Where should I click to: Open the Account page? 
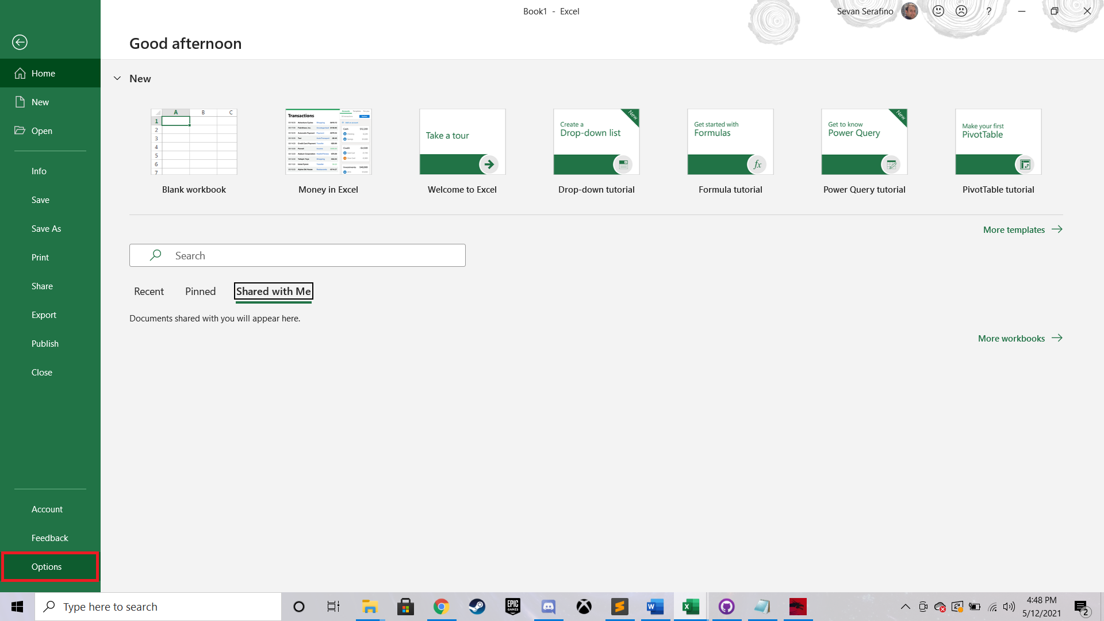point(50,509)
